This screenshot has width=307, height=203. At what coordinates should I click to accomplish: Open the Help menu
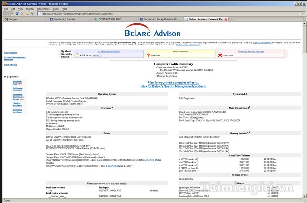pyautogui.click(x=64, y=9)
